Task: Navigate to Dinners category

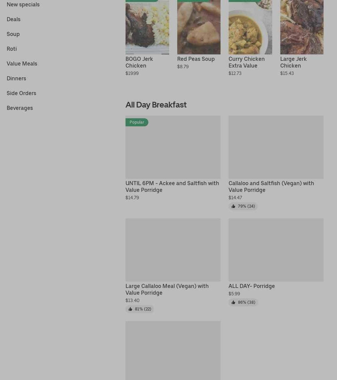Action: (x=16, y=78)
